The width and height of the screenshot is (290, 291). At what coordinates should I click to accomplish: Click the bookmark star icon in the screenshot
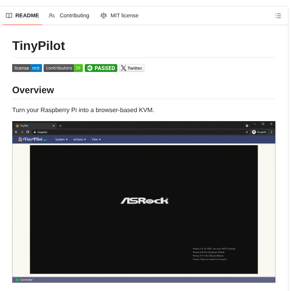pos(247,132)
